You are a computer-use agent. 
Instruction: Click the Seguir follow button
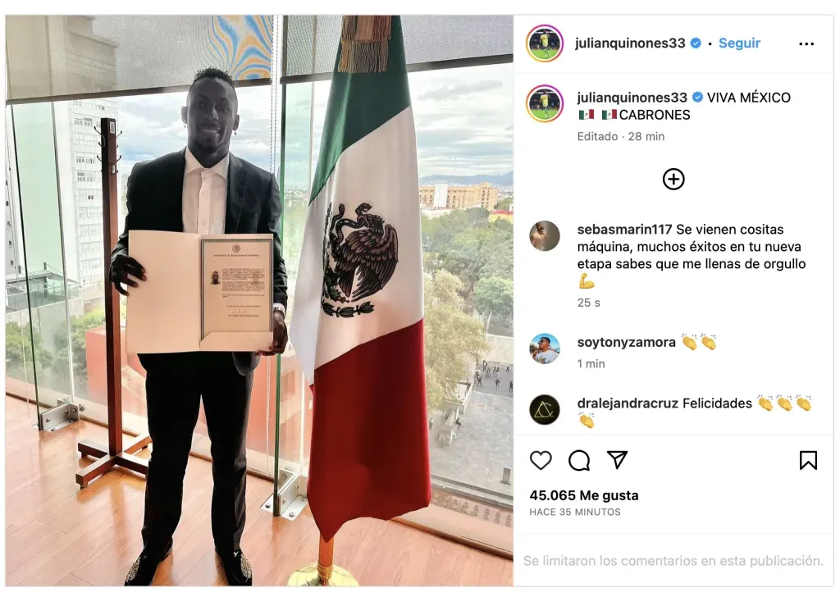tap(739, 43)
